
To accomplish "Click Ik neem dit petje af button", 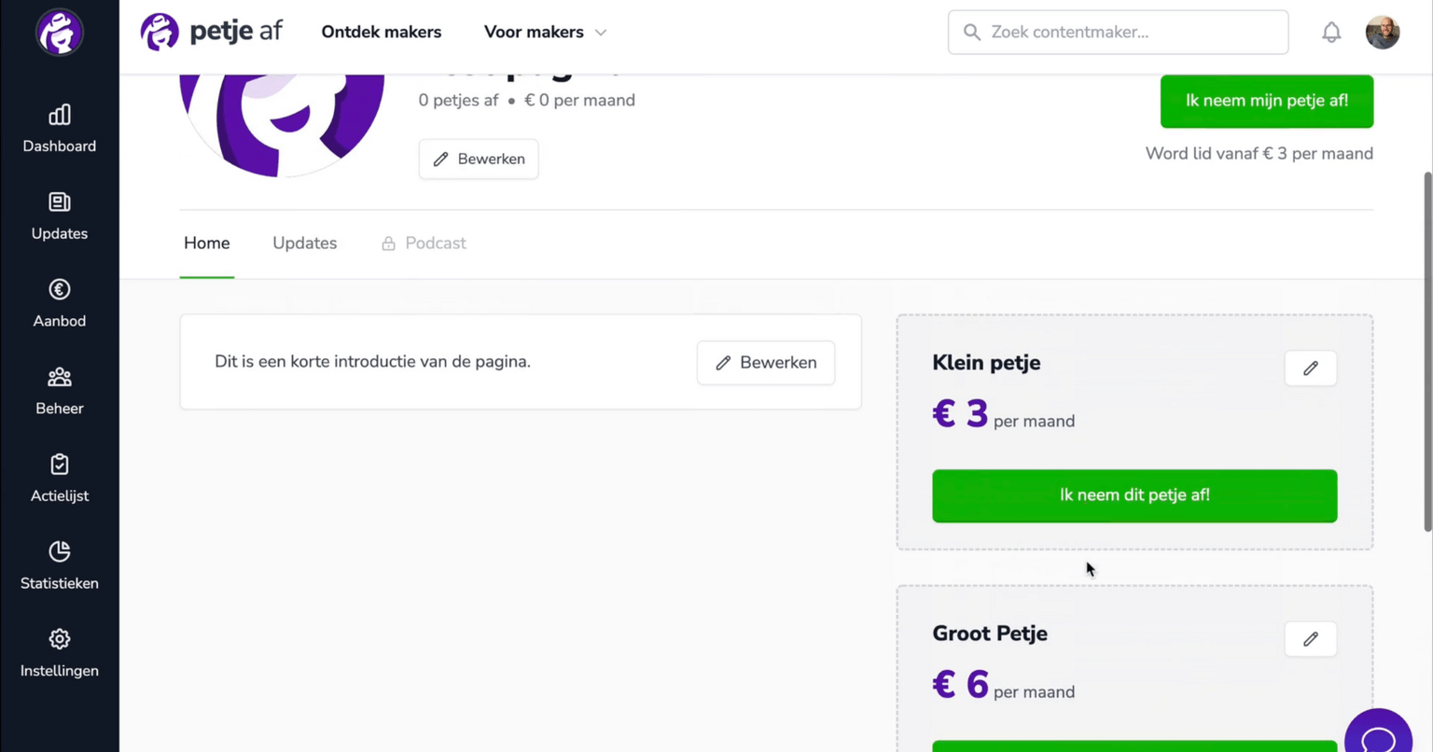I will point(1134,495).
